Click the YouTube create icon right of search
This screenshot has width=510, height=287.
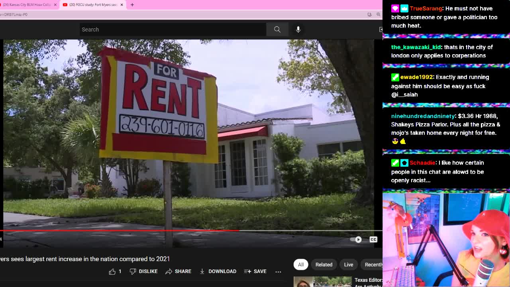(x=381, y=29)
